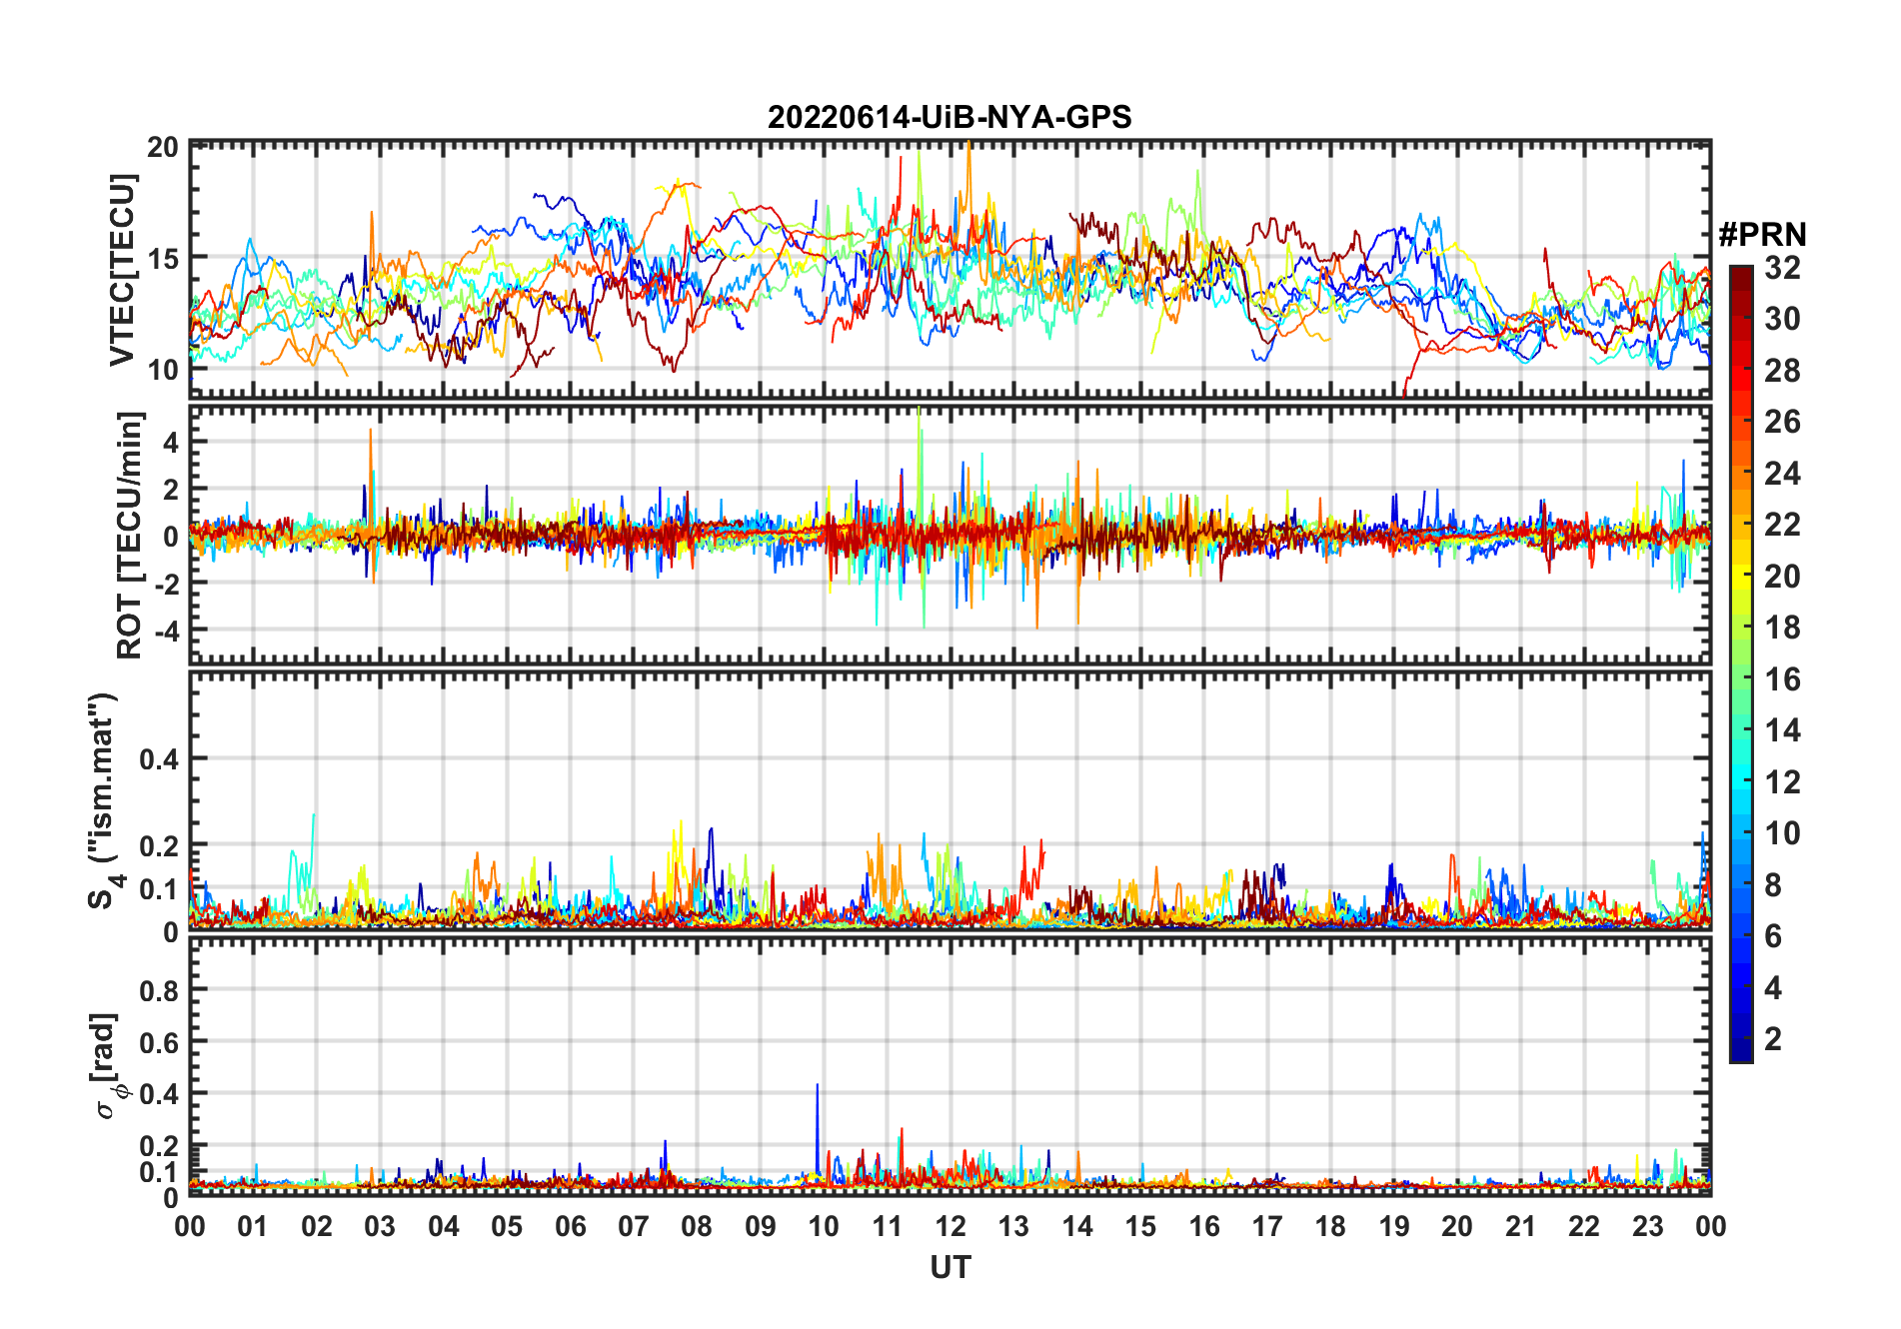1901x1329 pixels.
Task: Click sigma phi y-axis tick label 0.8
Action: [160, 990]
